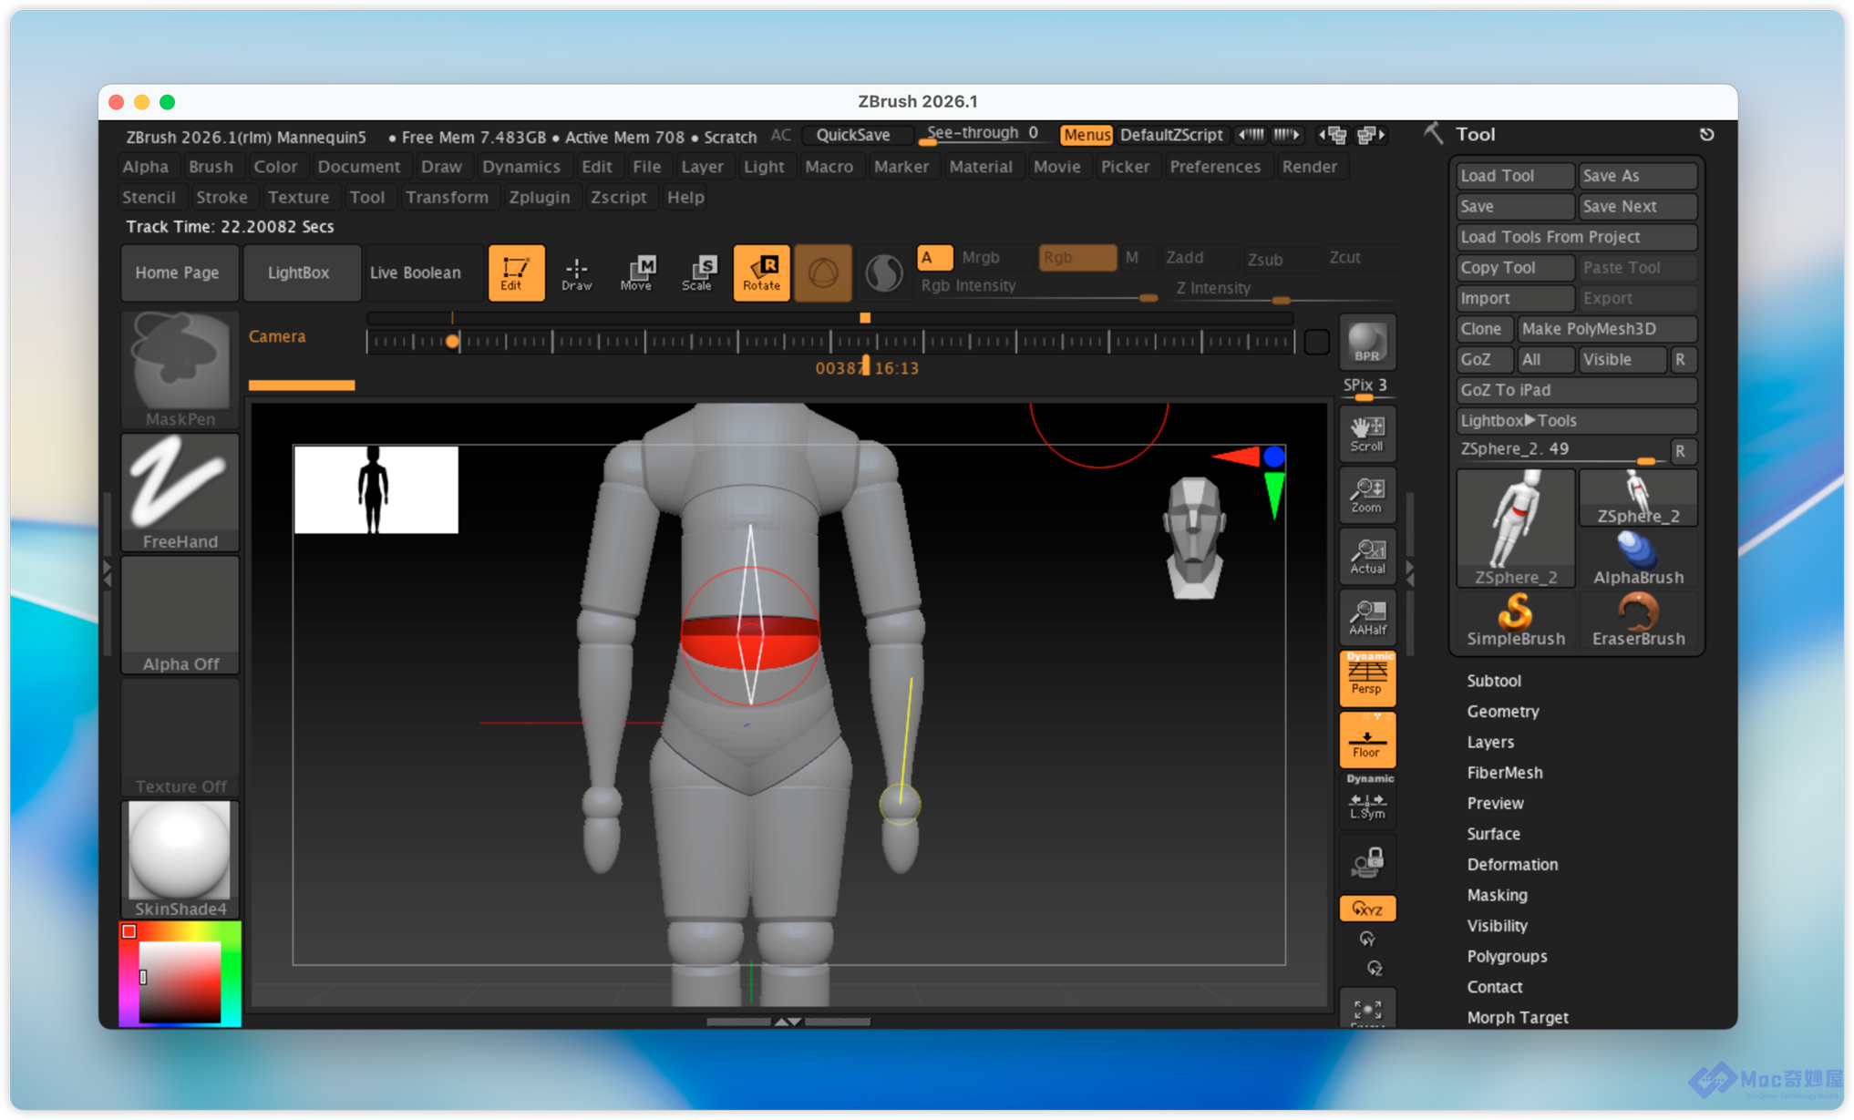Click the orange Camera timeline keyframe

pos(452,342)
